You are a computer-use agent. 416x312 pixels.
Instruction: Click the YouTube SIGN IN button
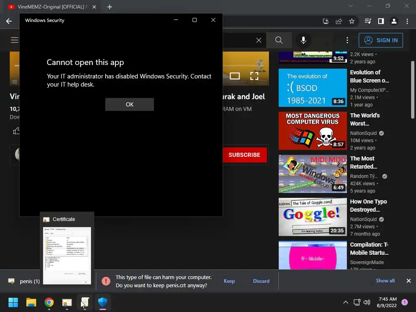point(381,40)
